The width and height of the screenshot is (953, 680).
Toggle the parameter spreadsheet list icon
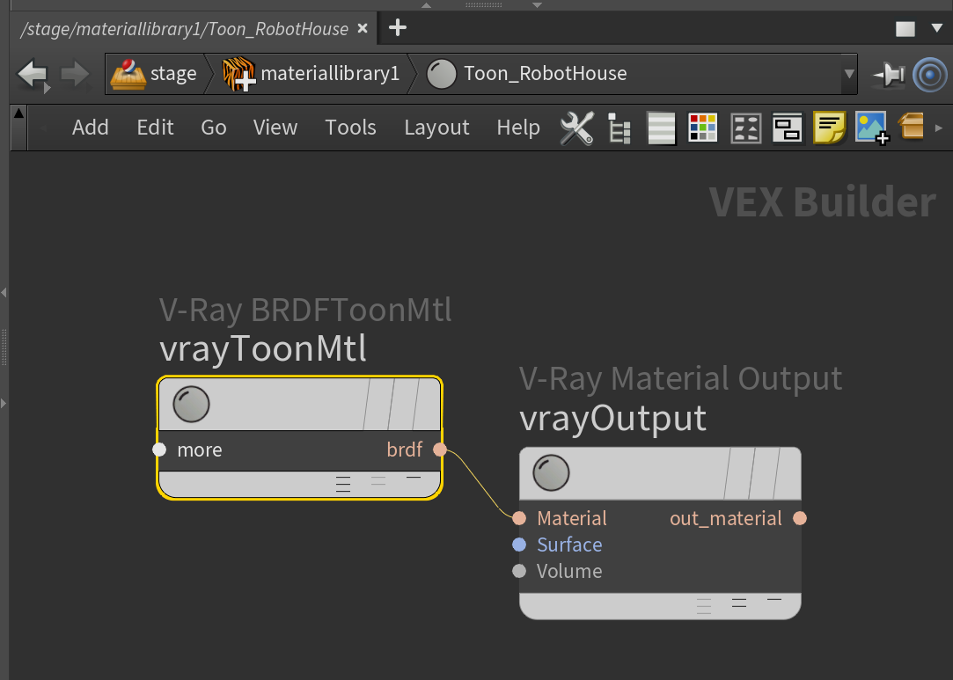pyautogui.click(x=661, y=128)
